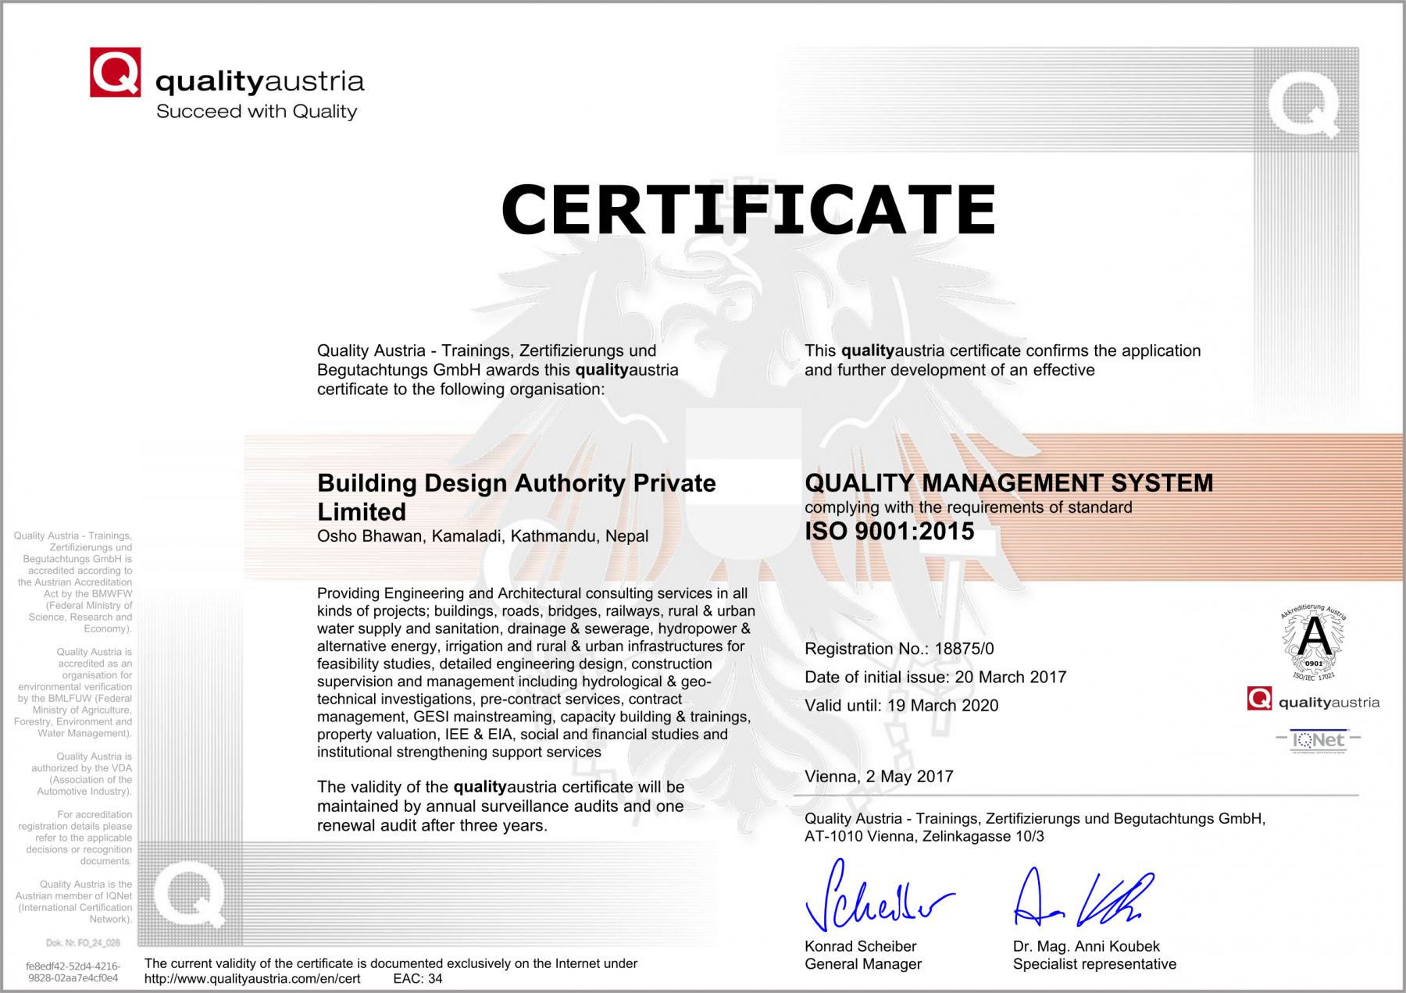This screenshot has width=1406, height=993.
Task: Click the EAC: 34 code
Action: 417,979
